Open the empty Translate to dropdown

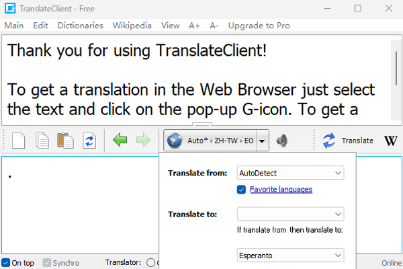(290, 214)
